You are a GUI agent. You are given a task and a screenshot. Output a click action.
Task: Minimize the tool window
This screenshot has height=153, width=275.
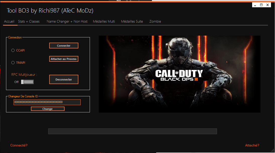255,5
